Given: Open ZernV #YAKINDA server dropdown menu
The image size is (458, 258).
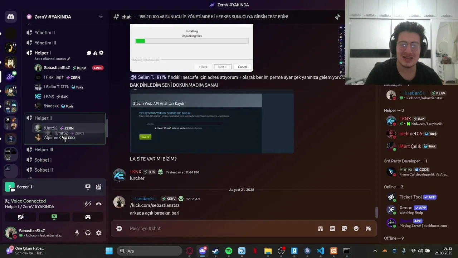Looking at the screenshot, I should 101,17.
